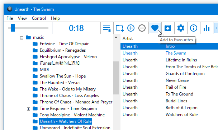Screen dimensions: 218x130
Task: Click the folder icon beside MIDI
Action: [x=35, y=70]
